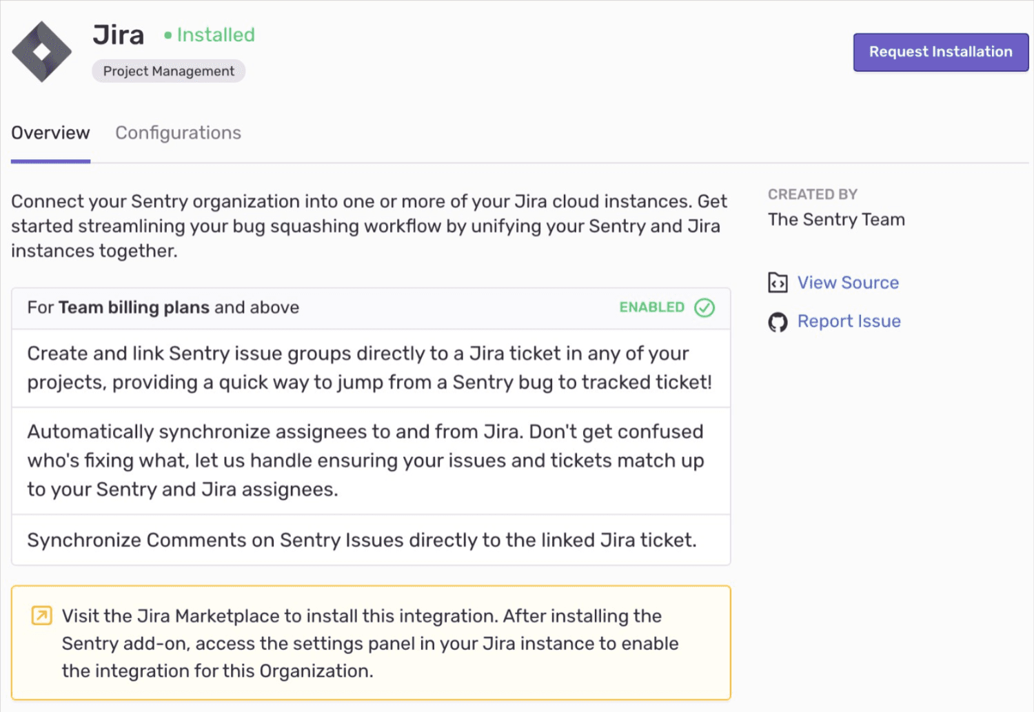This screenshot has width=1034, height=712.
Task: Click the green checkmark next to ENABLED
Action: (703, 308)
